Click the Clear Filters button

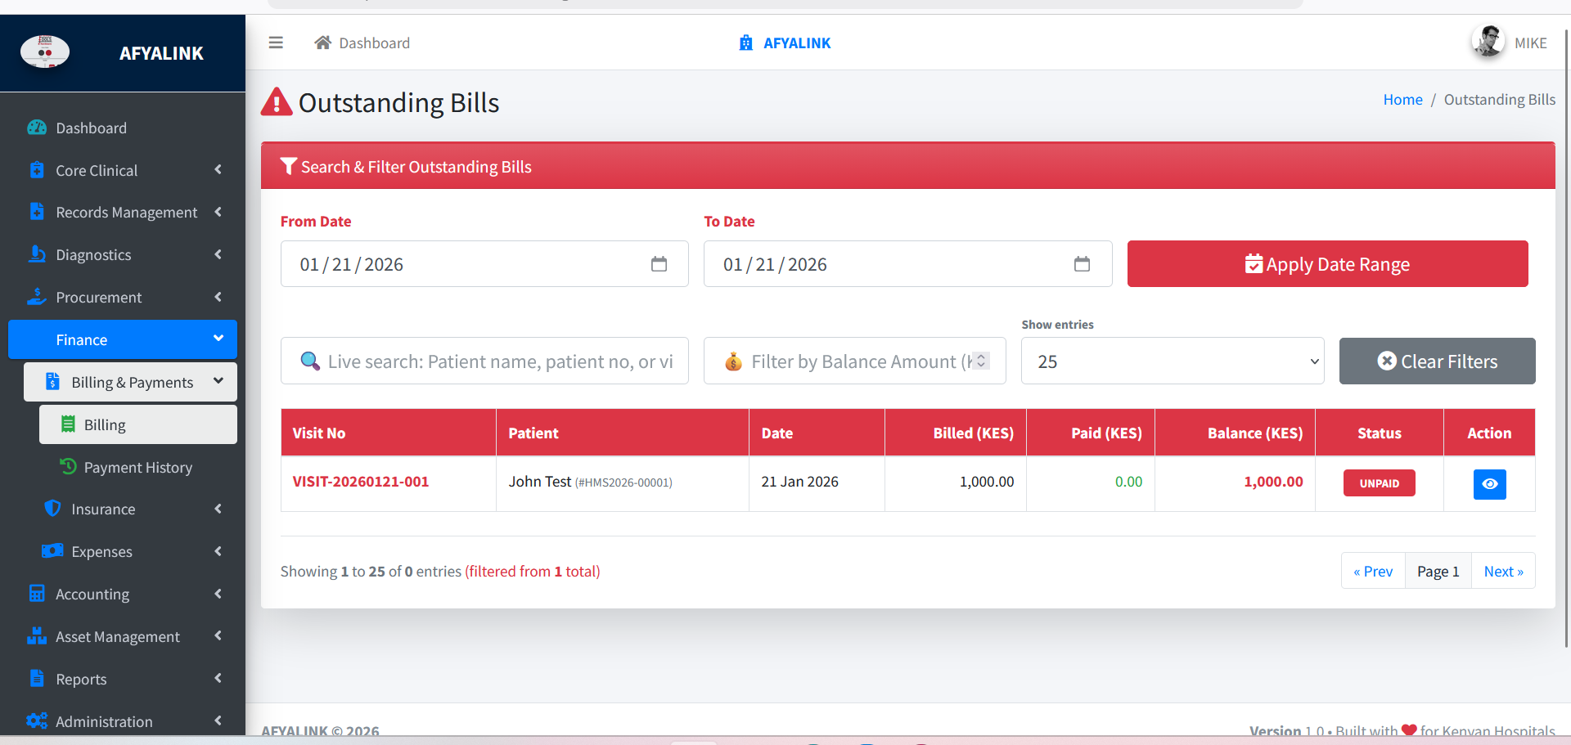(1437, 361)
